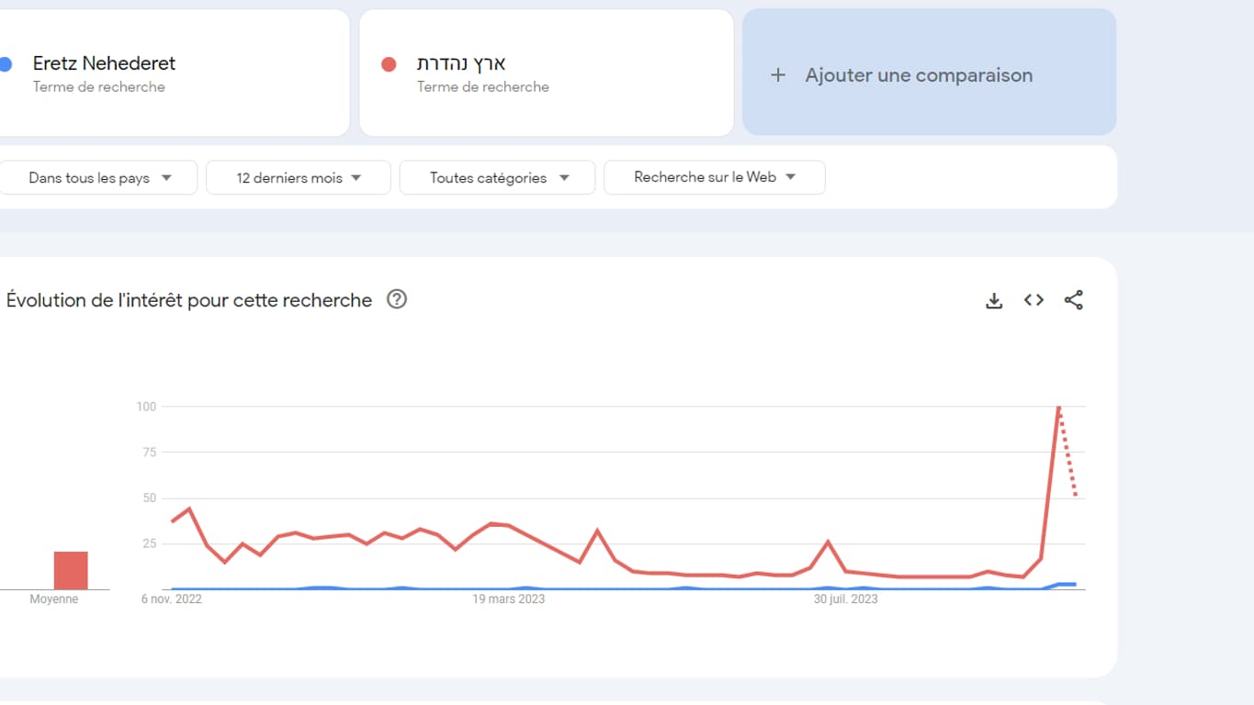1254x705 pixels.
Task: Click the plus icon for adding comparison
Action: pos(778,75)
